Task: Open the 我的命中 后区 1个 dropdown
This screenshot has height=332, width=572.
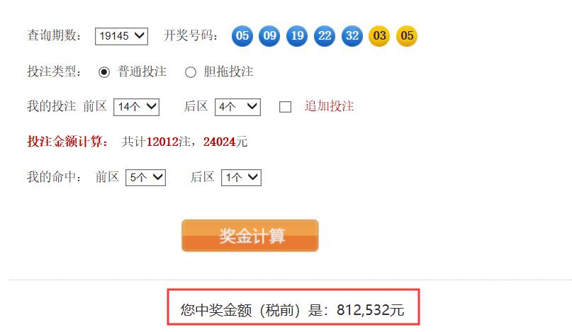Action: pyautogui.click(x=241, y=178)
